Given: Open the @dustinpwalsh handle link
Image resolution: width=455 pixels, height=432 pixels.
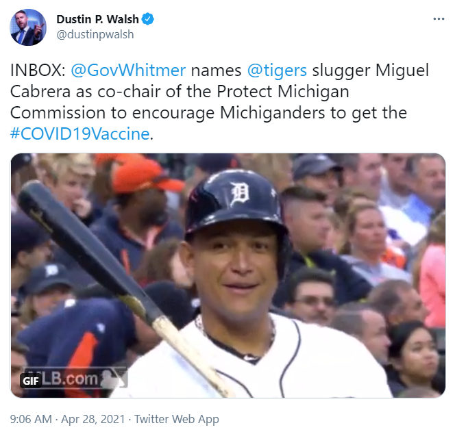Looking at the screenshot, I should point(95,34).
